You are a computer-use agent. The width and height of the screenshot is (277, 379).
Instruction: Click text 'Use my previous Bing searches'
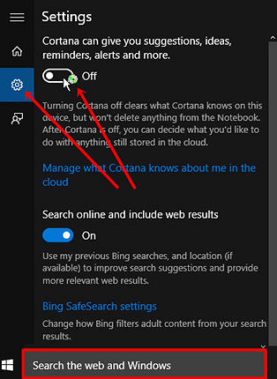coord(106,256)
